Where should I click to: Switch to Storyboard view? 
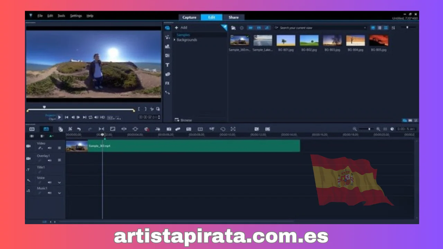click(32, 129)
